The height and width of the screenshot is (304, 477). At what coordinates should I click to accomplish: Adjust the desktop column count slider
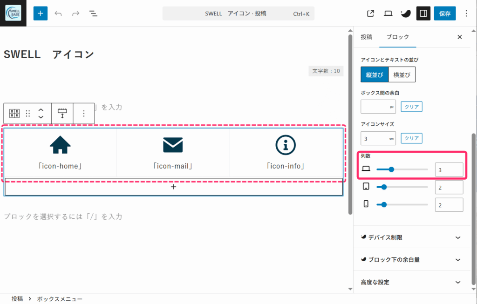402,169
